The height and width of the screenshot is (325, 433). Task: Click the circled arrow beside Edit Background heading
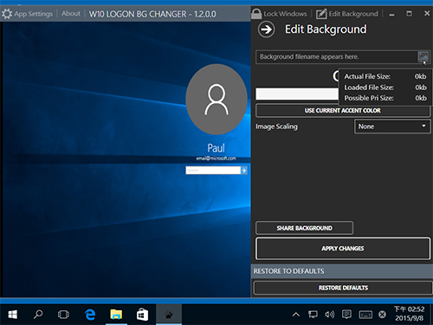click(x=266, y=29)
